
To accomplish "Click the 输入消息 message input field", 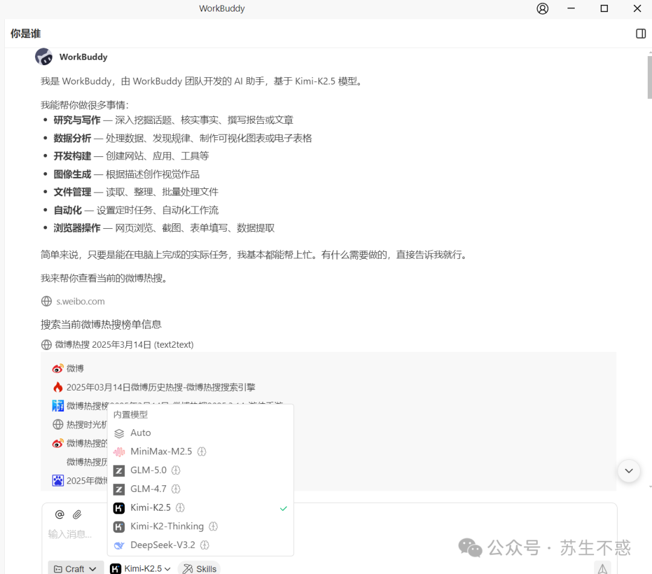I will coord(70,534).
